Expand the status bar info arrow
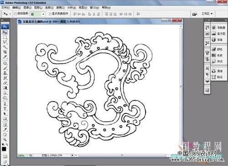This screenshot has height=166, width=228. click(x=73, y=155)
